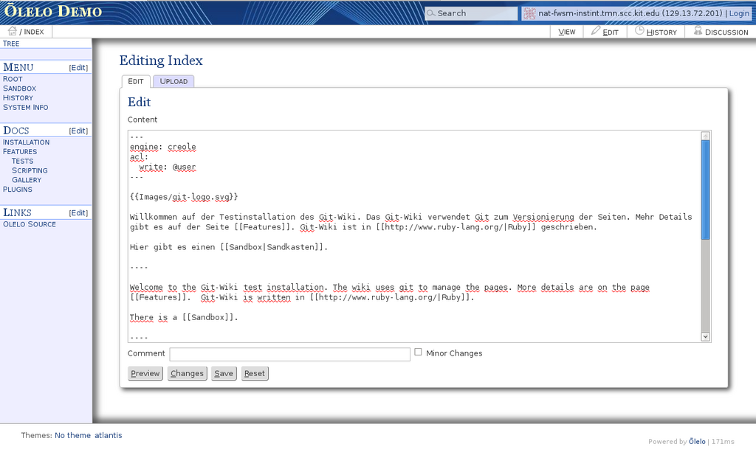756x461 pixels.
Task: Expand the Tree sidebar section
Action: point(12,44)
